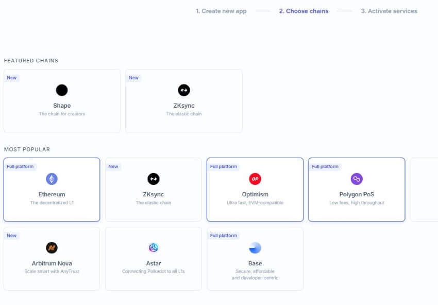Click the ZKsync icon under Most Popular
The height and width of the screenshot is (305, 438).
153,179
